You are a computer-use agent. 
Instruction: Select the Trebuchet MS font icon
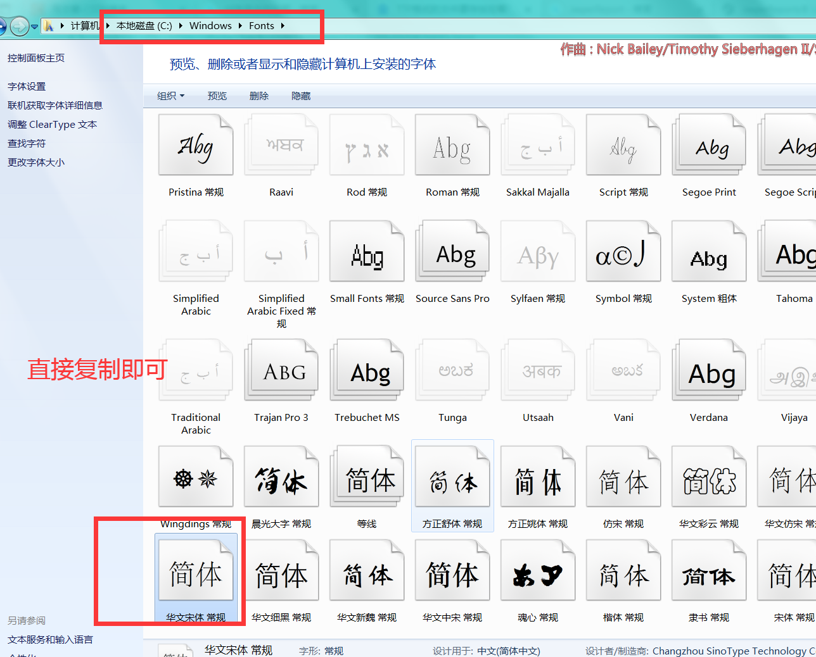[x=367, y=370]
